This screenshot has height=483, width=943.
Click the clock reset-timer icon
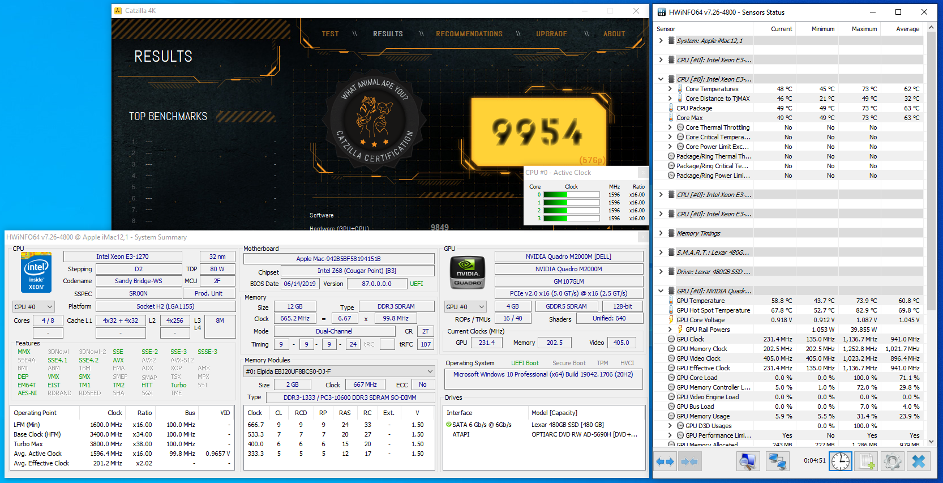click(841, 461)
